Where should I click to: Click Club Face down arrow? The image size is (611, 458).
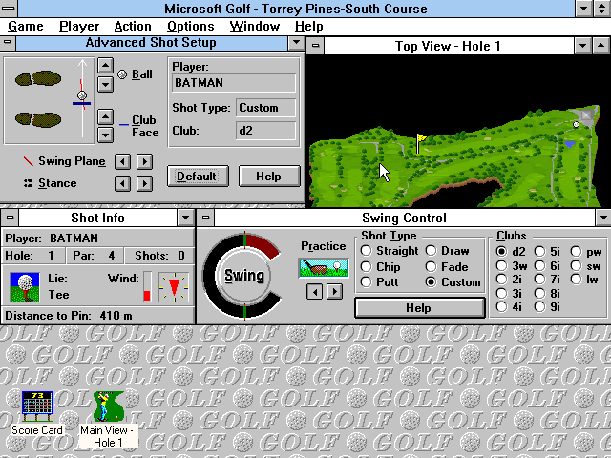point(105,135)
